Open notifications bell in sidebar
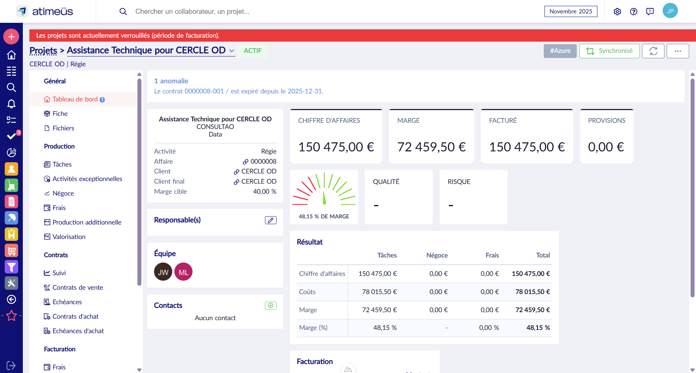The width and height of the screenshot is (696, 373). pos(11,104)
